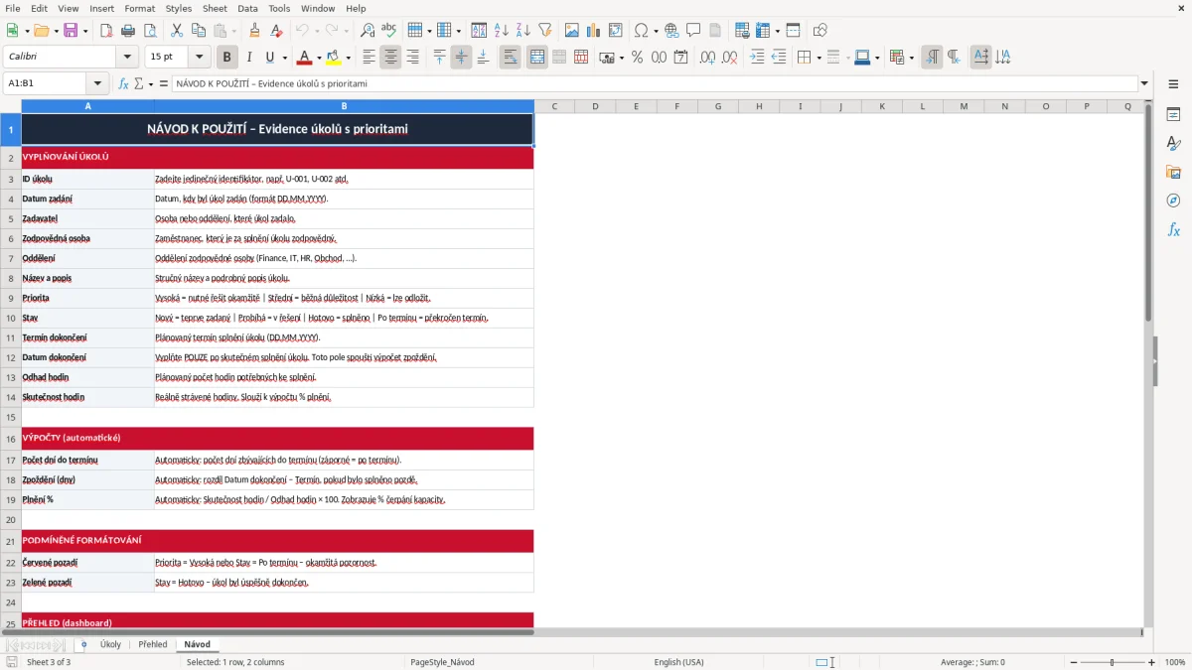Apply the red font color
This screenshot has height=670, width=1192.
(305, 58)
